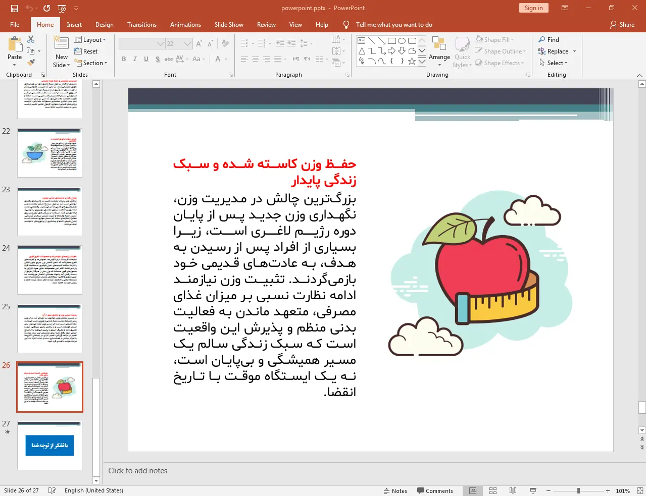The height and width of the screenshot is (496, 646).
Task: Click the Find magnifier icon
Action: click(542, 39)
